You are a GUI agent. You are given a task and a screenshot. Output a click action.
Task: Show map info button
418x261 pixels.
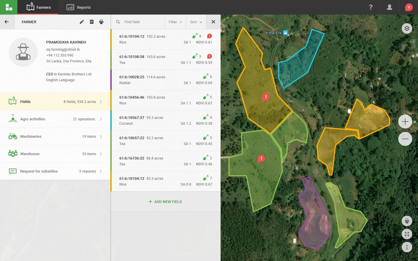click(x=407, y=247)
